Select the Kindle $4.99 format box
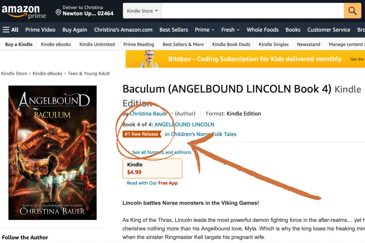The width and height of the screenshot is (365, 243). pos(152,169)
